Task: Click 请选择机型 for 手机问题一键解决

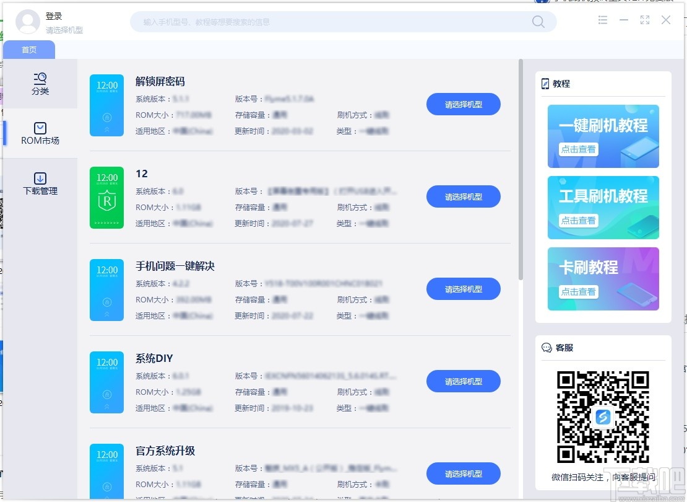Action: pos(463,289)
